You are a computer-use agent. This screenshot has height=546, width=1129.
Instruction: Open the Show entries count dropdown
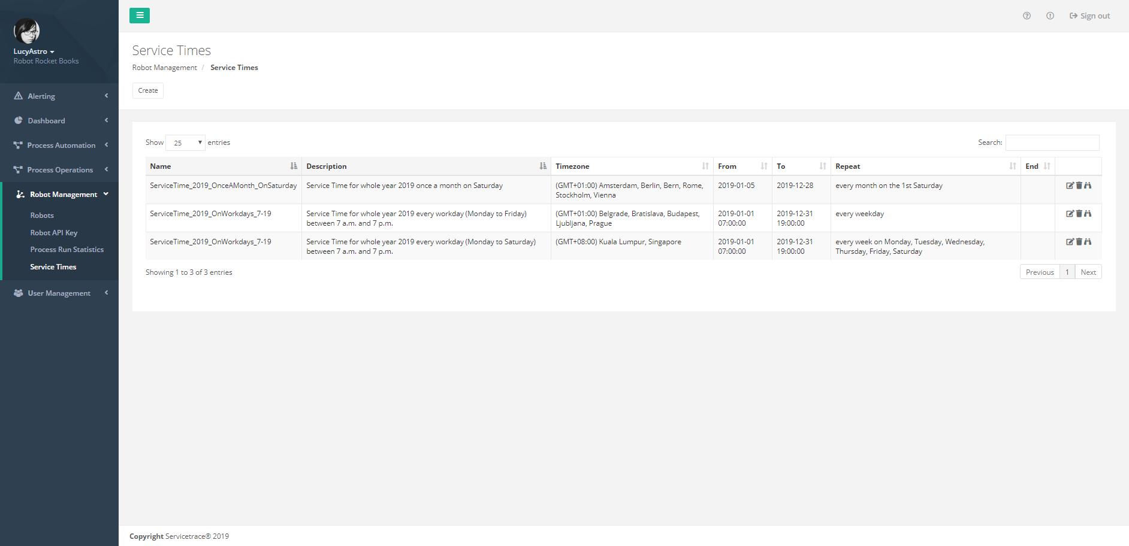click(x=185, y=142)
